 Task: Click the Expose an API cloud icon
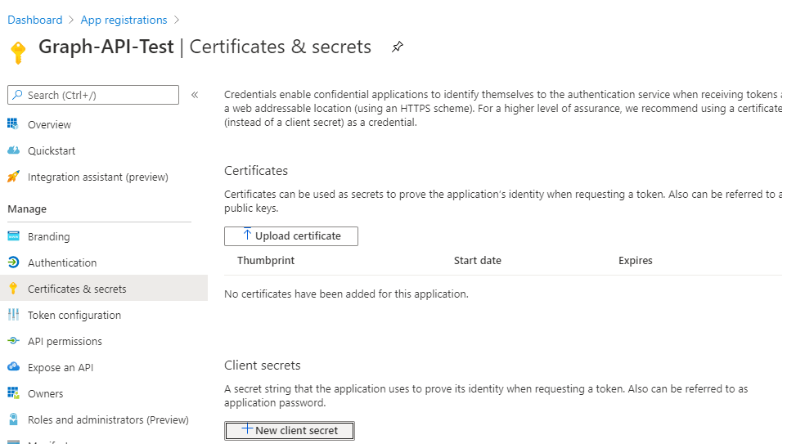(x=14, y=367)
